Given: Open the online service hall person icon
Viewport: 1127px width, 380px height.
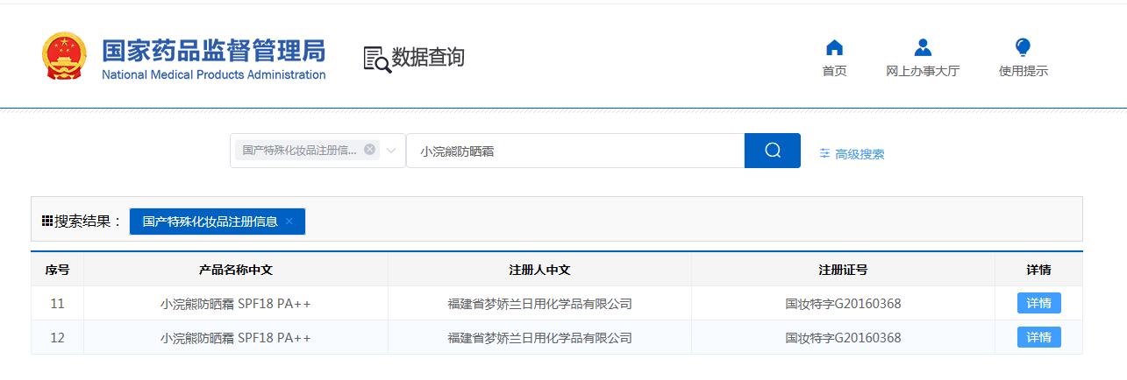Looking at the screenshot, I should point(923,47).
